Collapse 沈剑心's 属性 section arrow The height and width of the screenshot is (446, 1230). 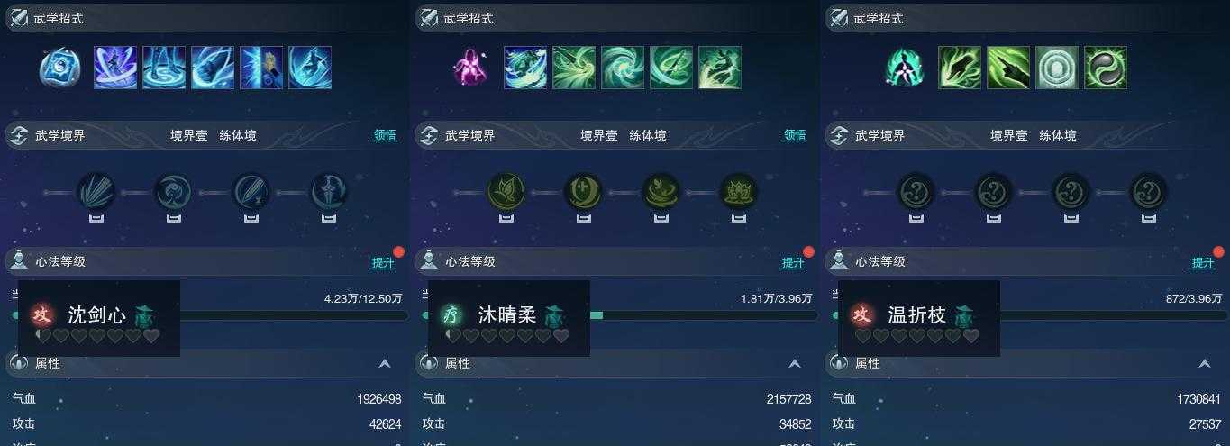[385, 363]
